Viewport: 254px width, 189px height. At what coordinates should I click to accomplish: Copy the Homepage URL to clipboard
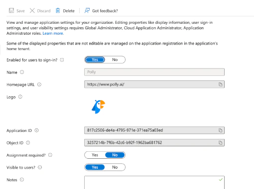click(220, 84)
